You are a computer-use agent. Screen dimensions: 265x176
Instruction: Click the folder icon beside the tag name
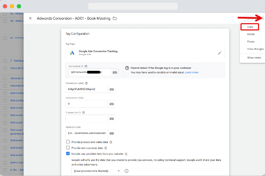115,18
